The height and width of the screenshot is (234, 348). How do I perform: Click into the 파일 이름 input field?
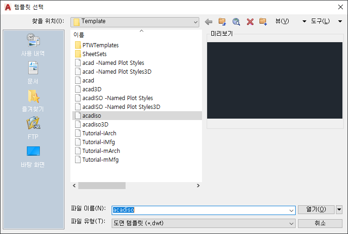click(x=203, y=210)
